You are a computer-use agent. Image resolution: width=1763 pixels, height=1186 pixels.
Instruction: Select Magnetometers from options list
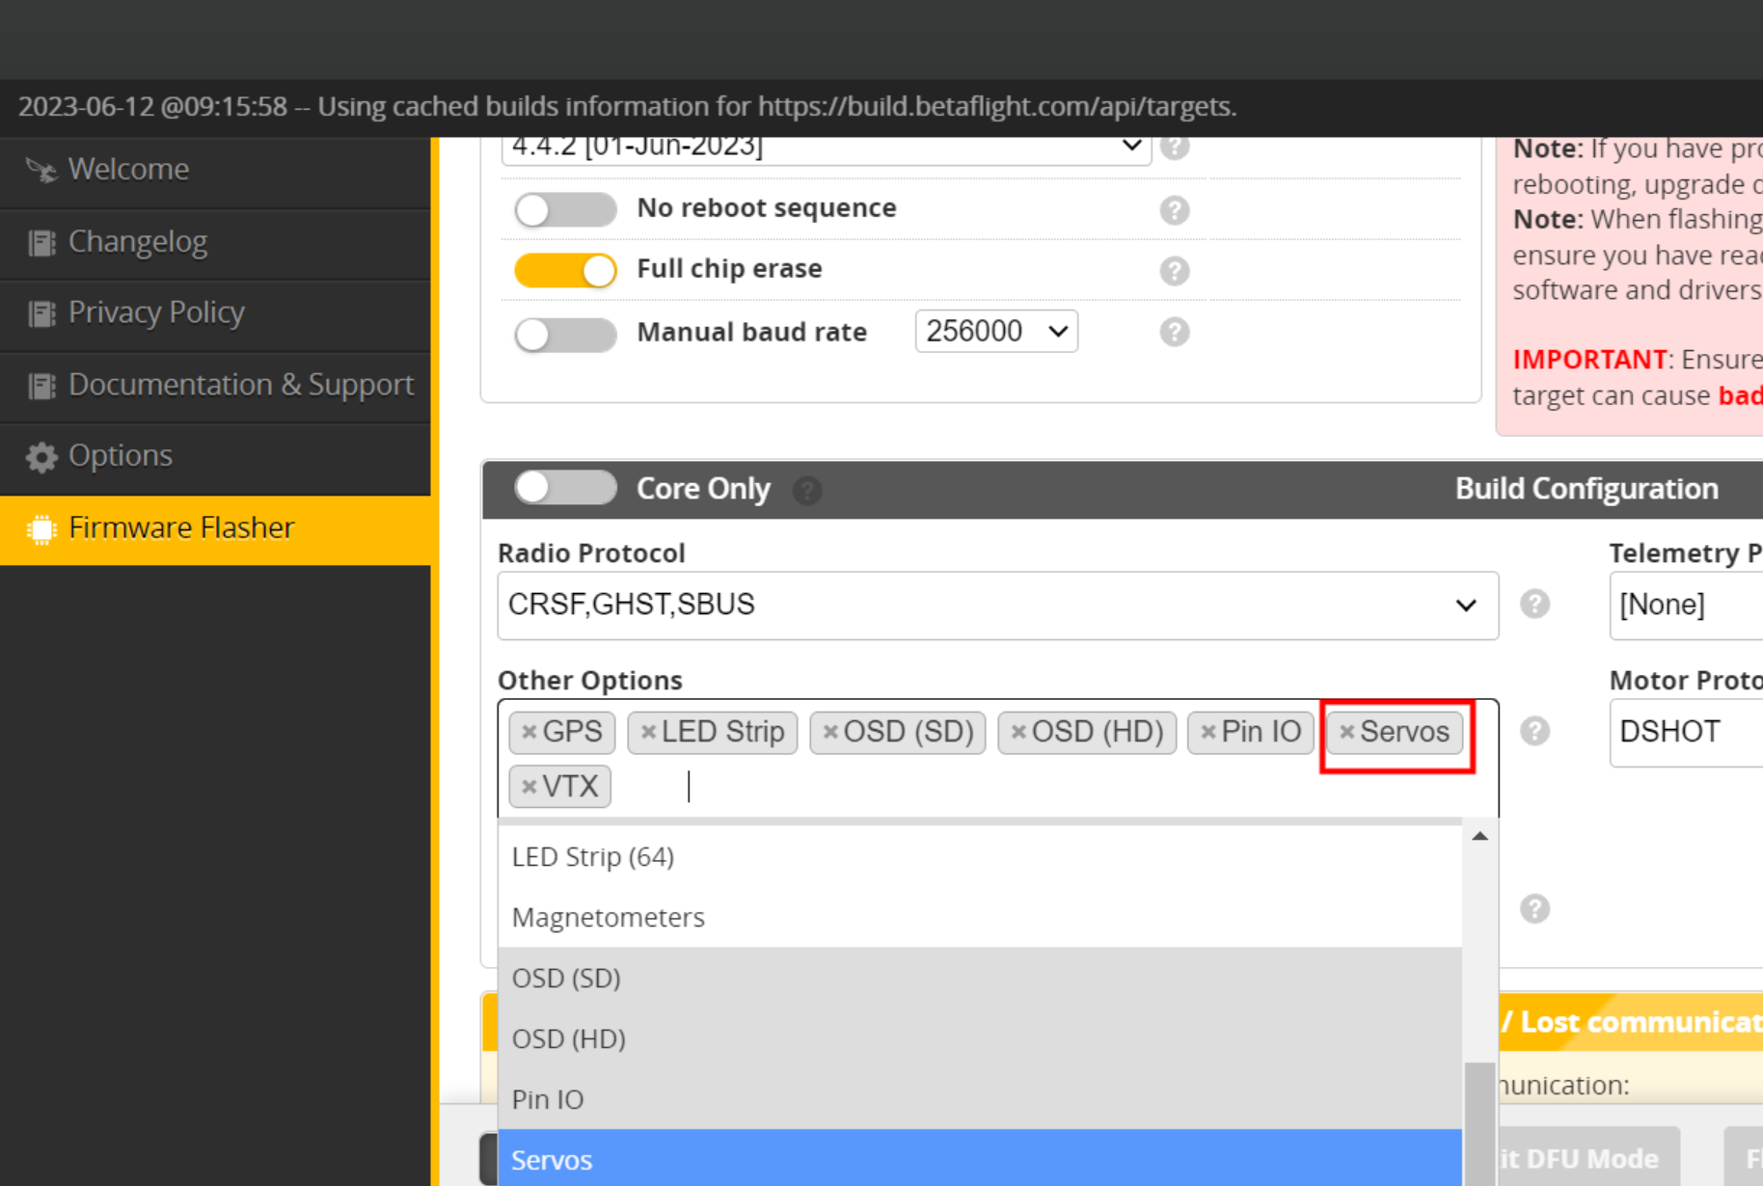pos(980,918)
